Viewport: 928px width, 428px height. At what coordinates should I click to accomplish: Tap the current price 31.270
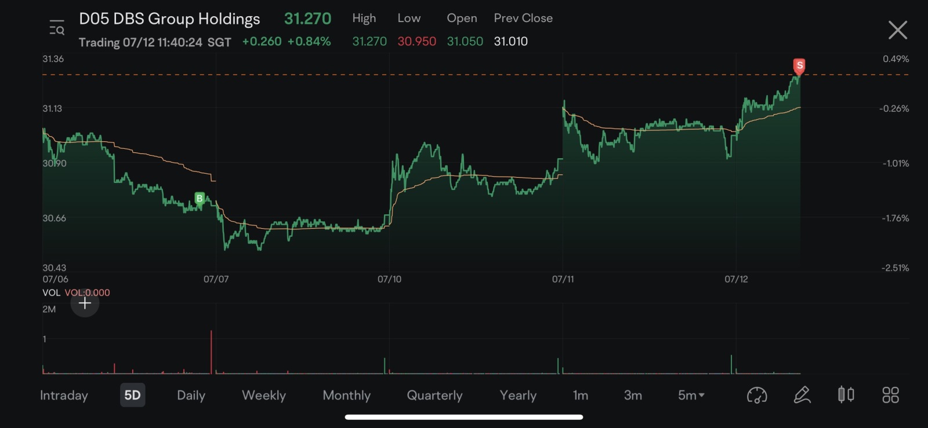tap(307, 19)
